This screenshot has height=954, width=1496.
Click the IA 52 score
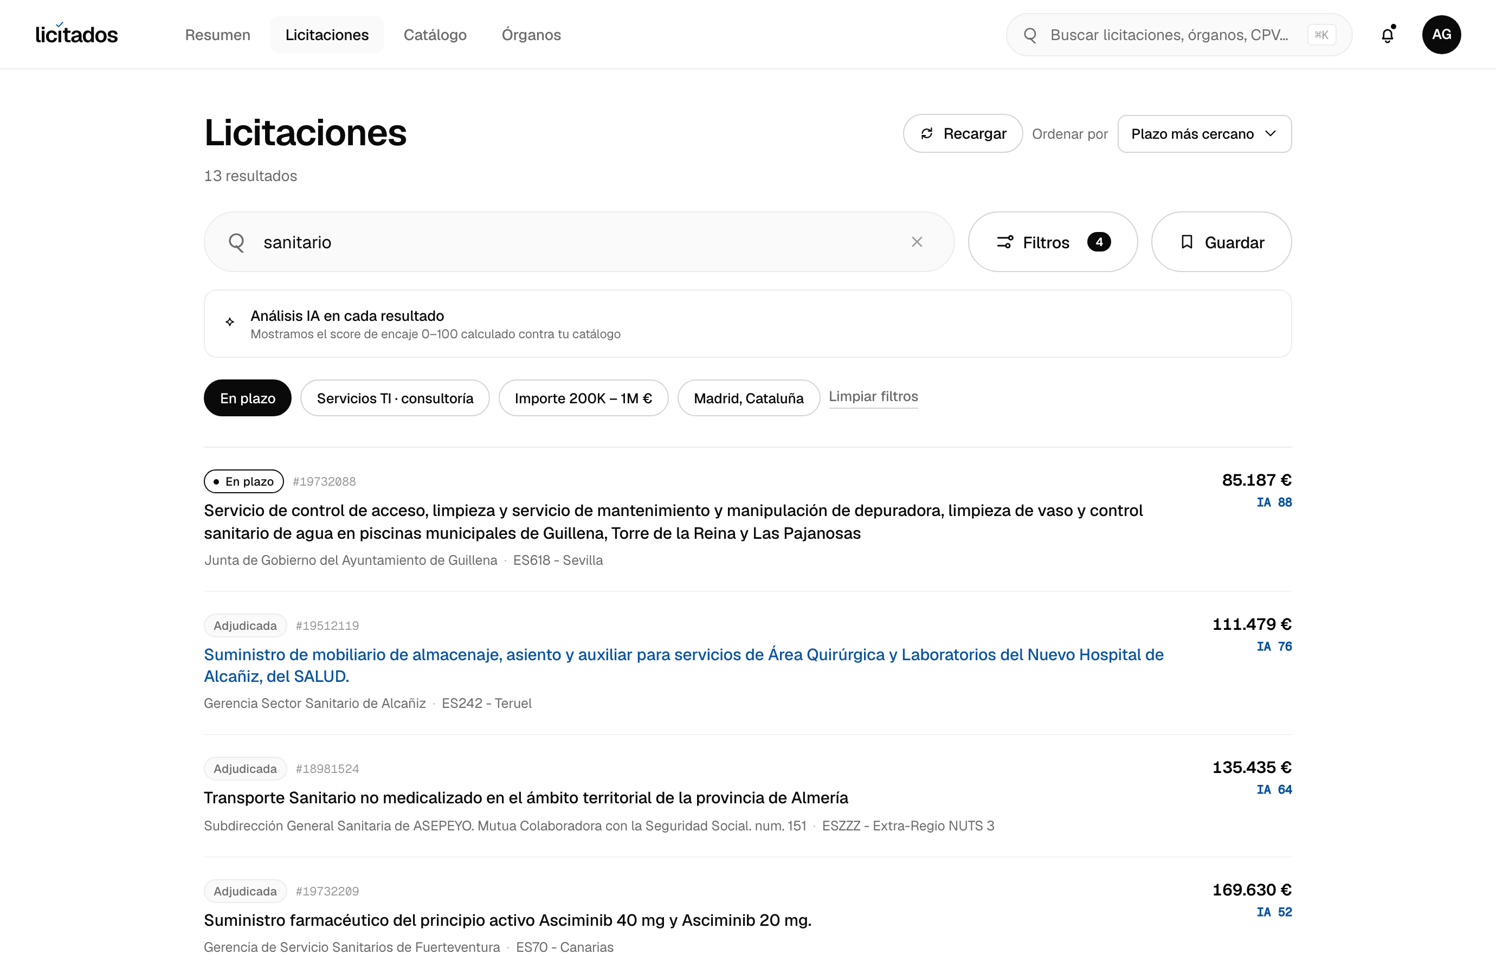1274,912
